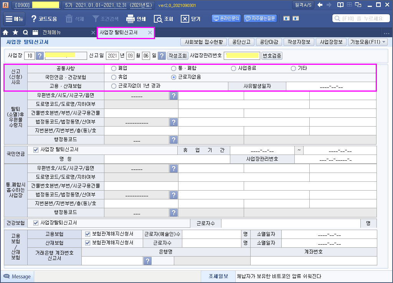Click the 코드도움 question mark icon

coord(34,18)
